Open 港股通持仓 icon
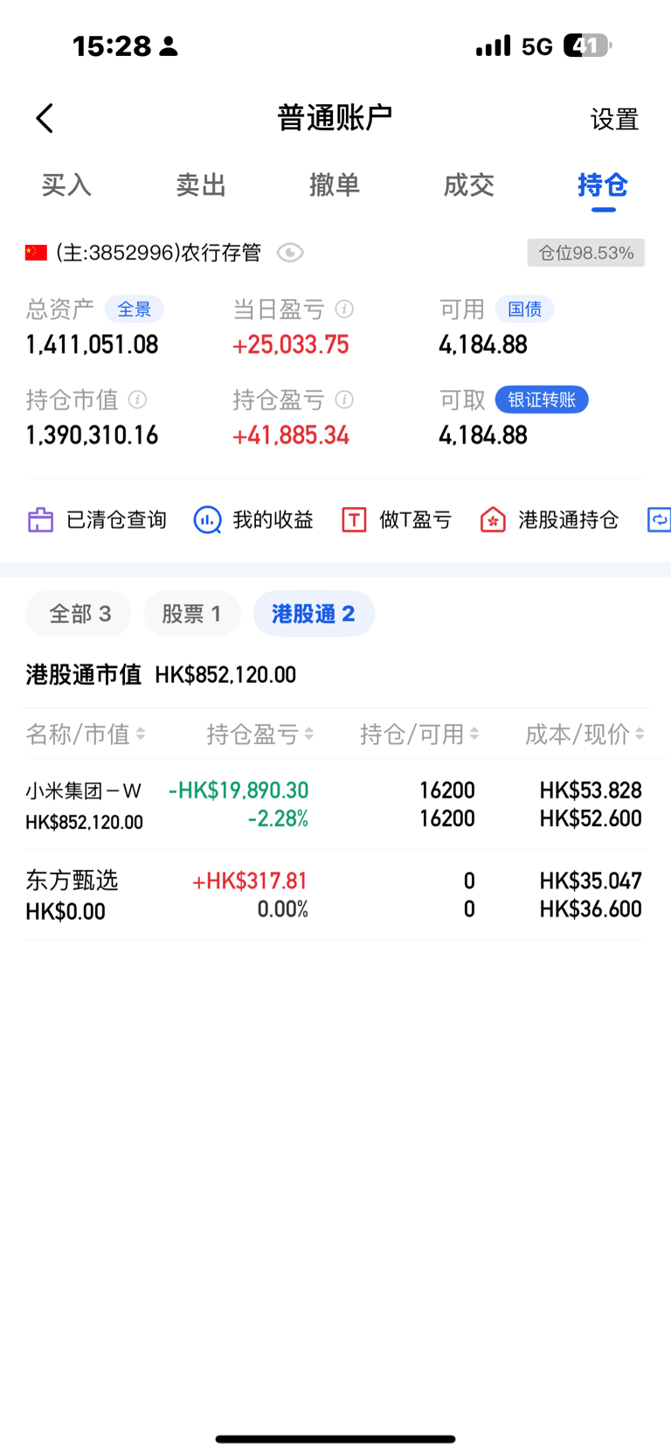This screenshot has width=671, height=1456. click(x=493, y=519)
